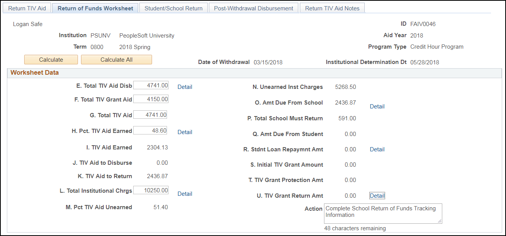This screenshot has height=236, width=506.
Task: Select the Post-Withdrawal Disbursement tab
Action: tap(253, 8)
